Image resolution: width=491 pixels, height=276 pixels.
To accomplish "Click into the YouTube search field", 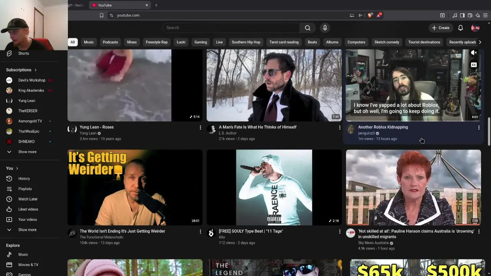I will click(x=231, y=28).
